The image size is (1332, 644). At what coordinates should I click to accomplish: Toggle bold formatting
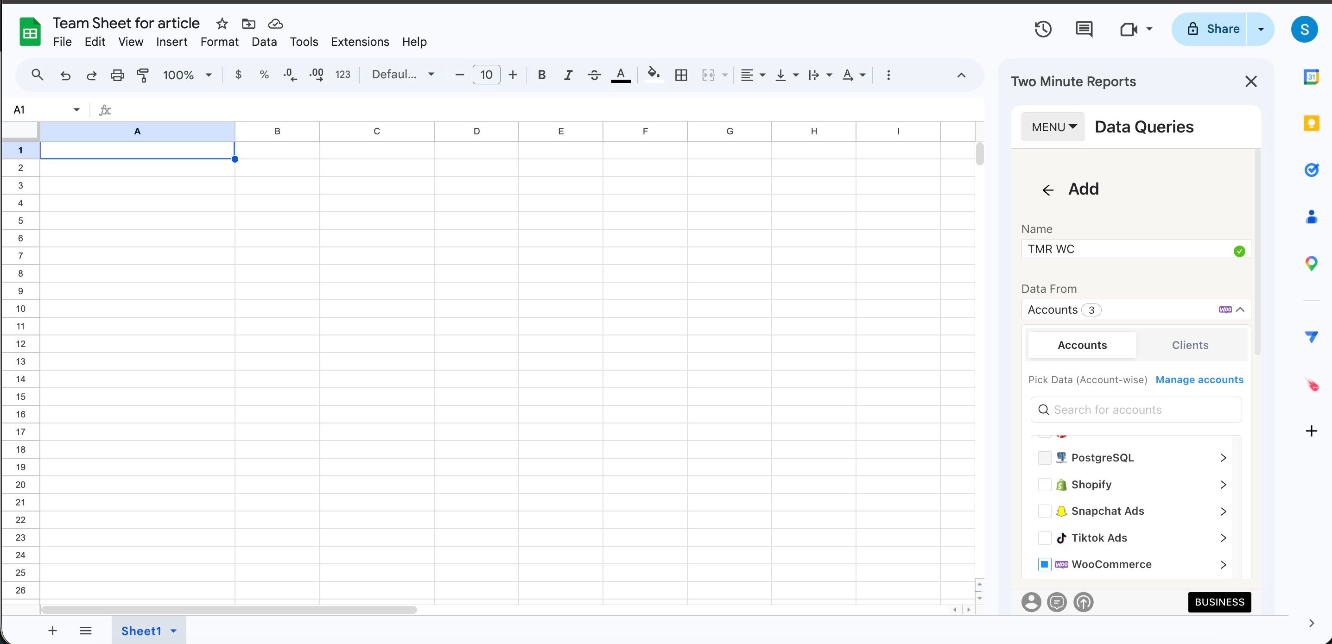click(541, 75)
